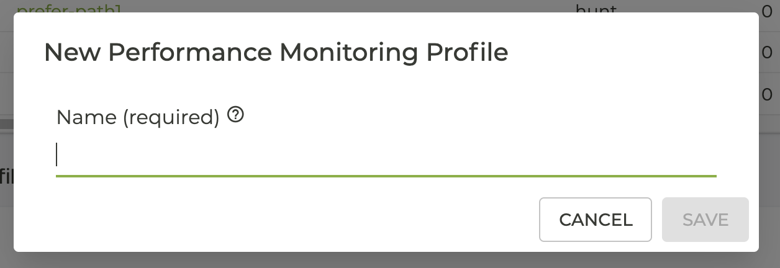Focus the Name text input field
The width and height of the screenshot is (780, 268).
[x=385, y=155]
